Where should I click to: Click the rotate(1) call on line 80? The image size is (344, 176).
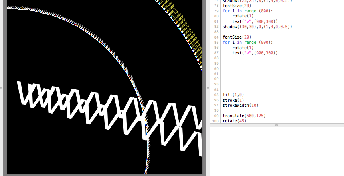click(x=243, y=16)
